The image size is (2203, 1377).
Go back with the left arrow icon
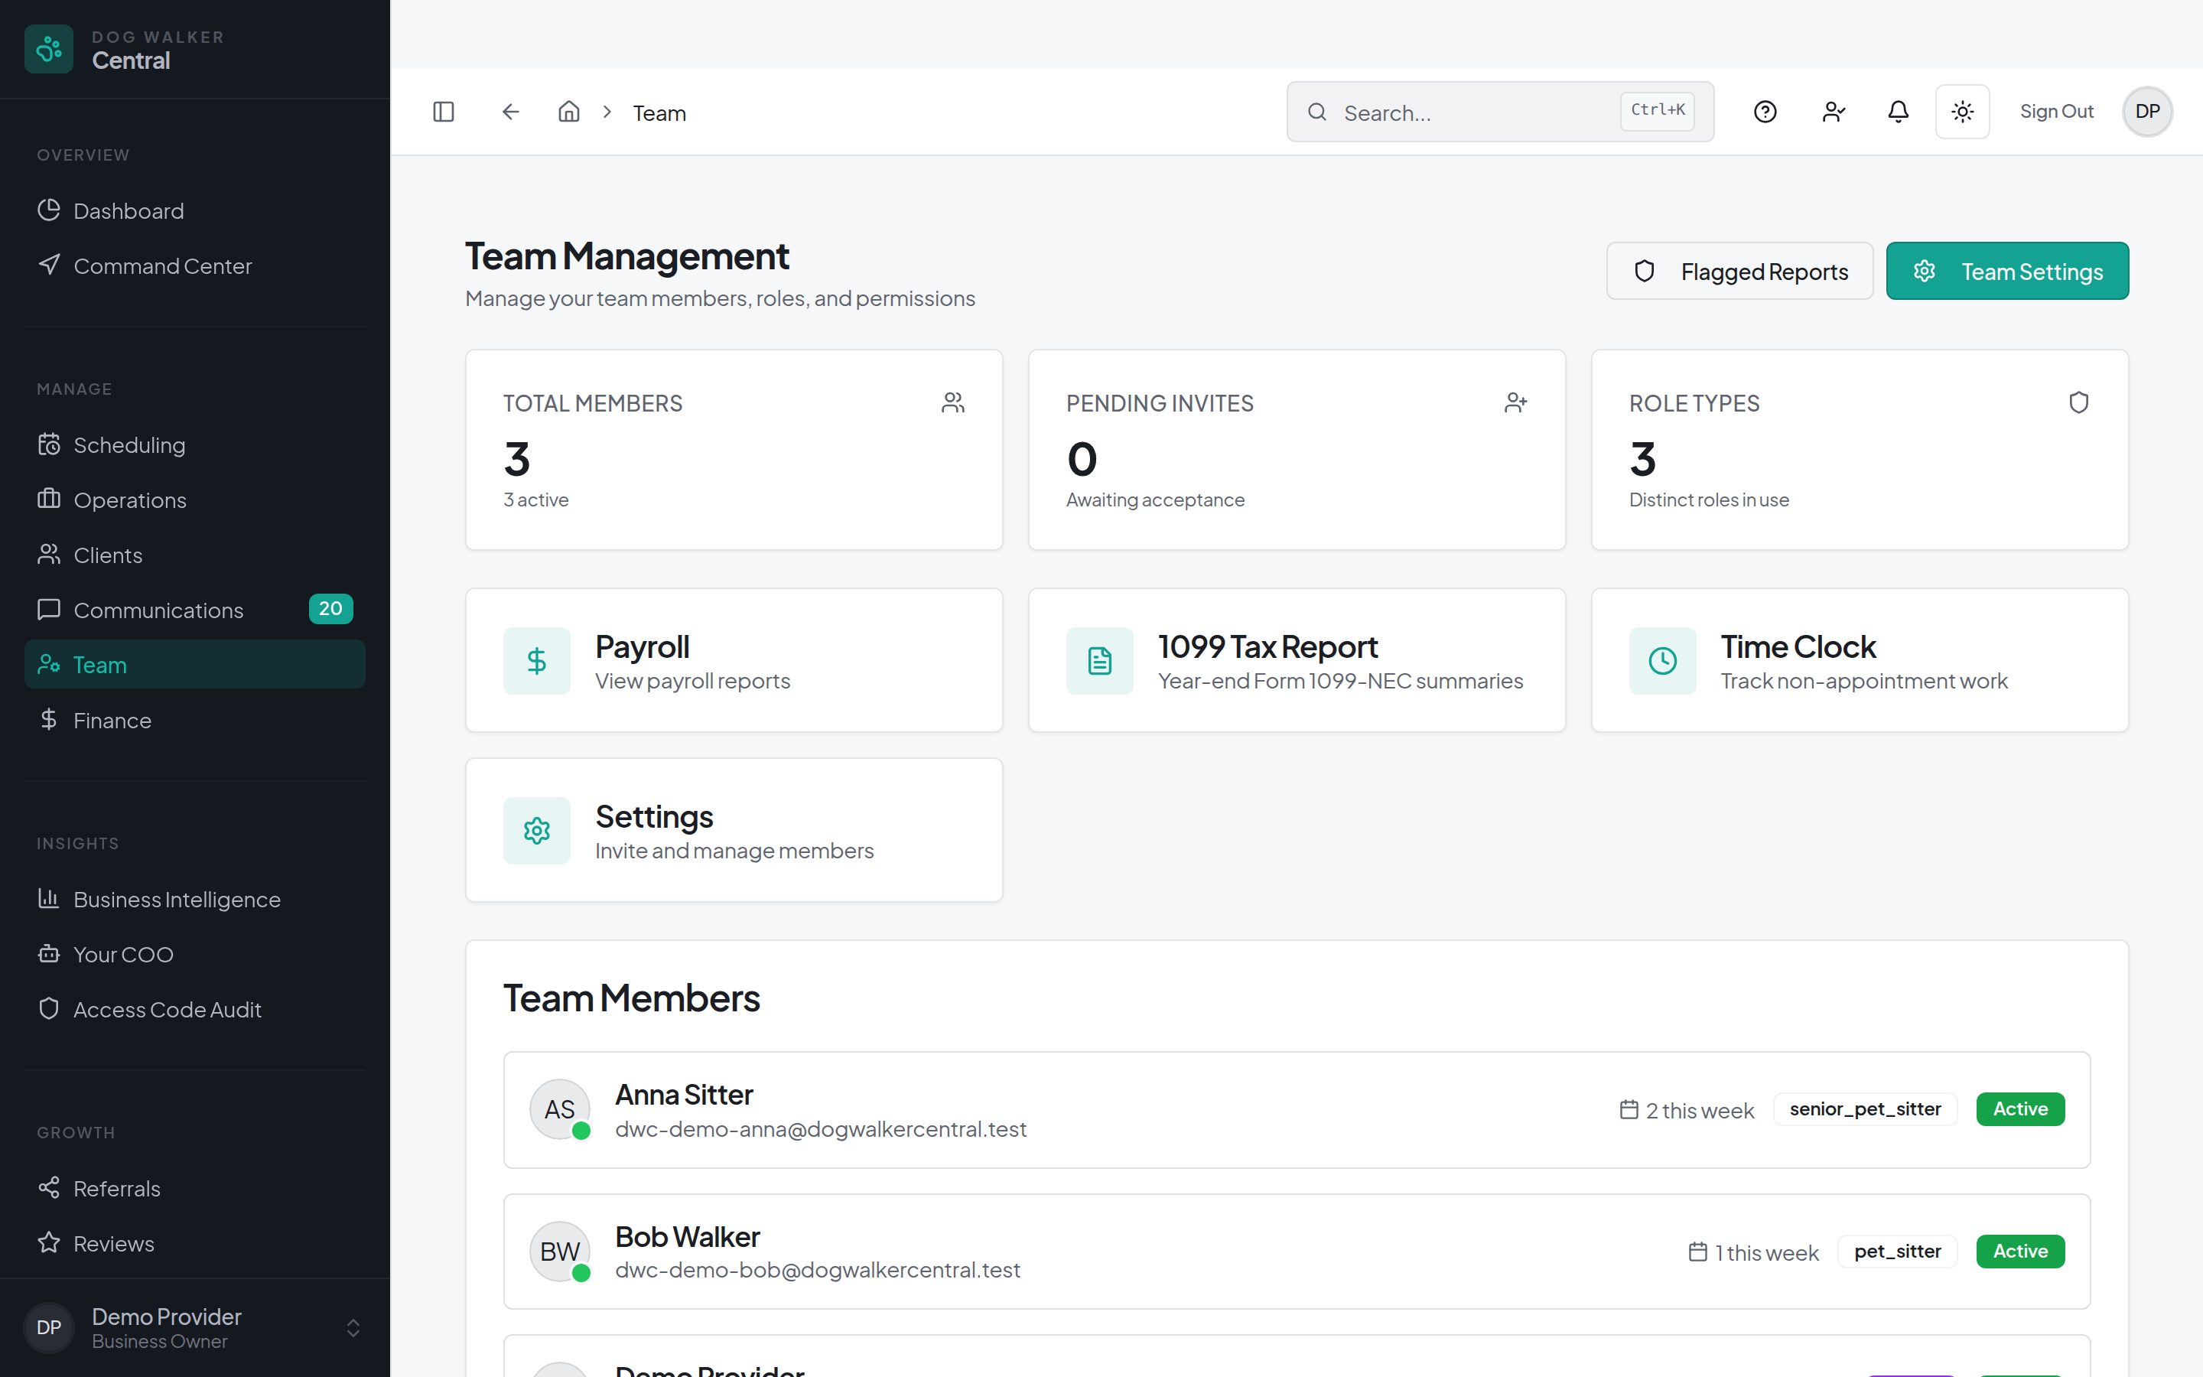[511, 111]
